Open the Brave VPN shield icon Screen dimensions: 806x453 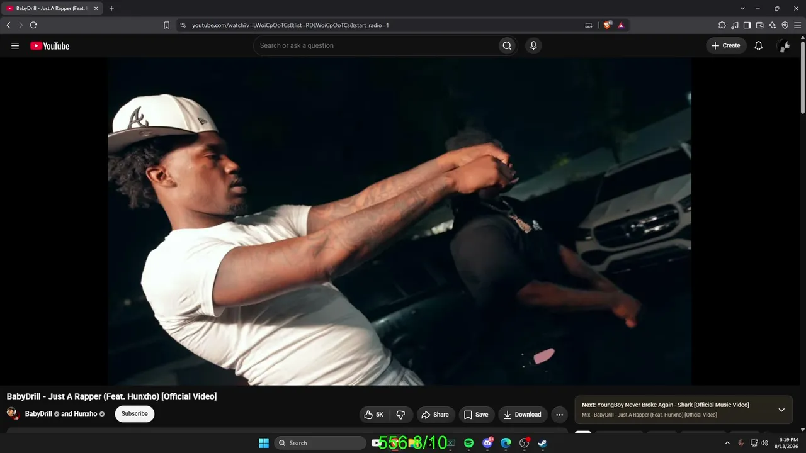pyautogui.click(x=785, y=25)
